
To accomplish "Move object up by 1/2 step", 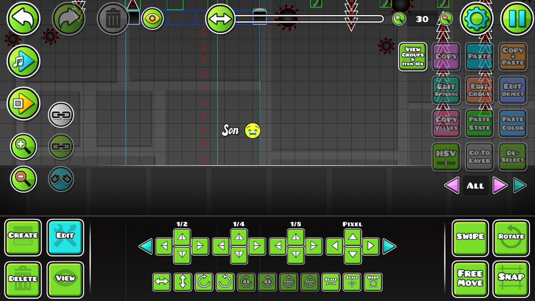I will (182, 237).
